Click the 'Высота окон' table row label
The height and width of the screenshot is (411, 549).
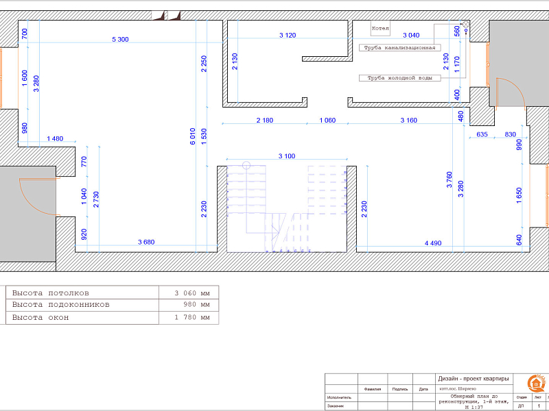(x=40, y=317)
